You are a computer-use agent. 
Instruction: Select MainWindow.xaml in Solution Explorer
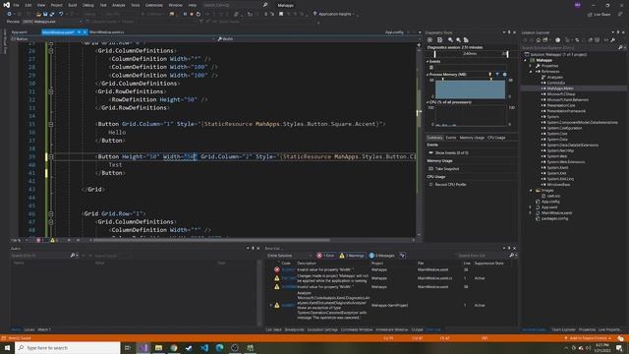tap(556, 213)
